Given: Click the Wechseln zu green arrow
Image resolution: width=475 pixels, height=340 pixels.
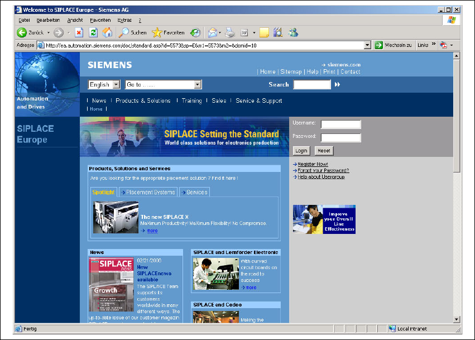Looking at the screenshot, I should [x=378, y=45].
